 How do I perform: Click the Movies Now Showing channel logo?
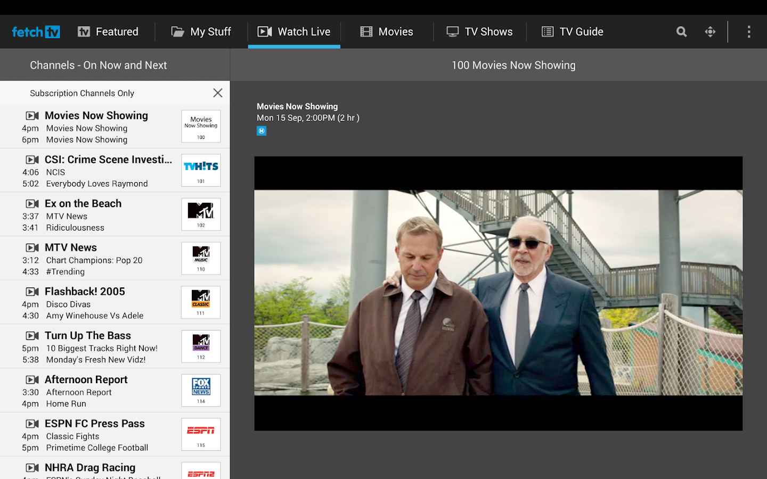click(x=201, y=126)
